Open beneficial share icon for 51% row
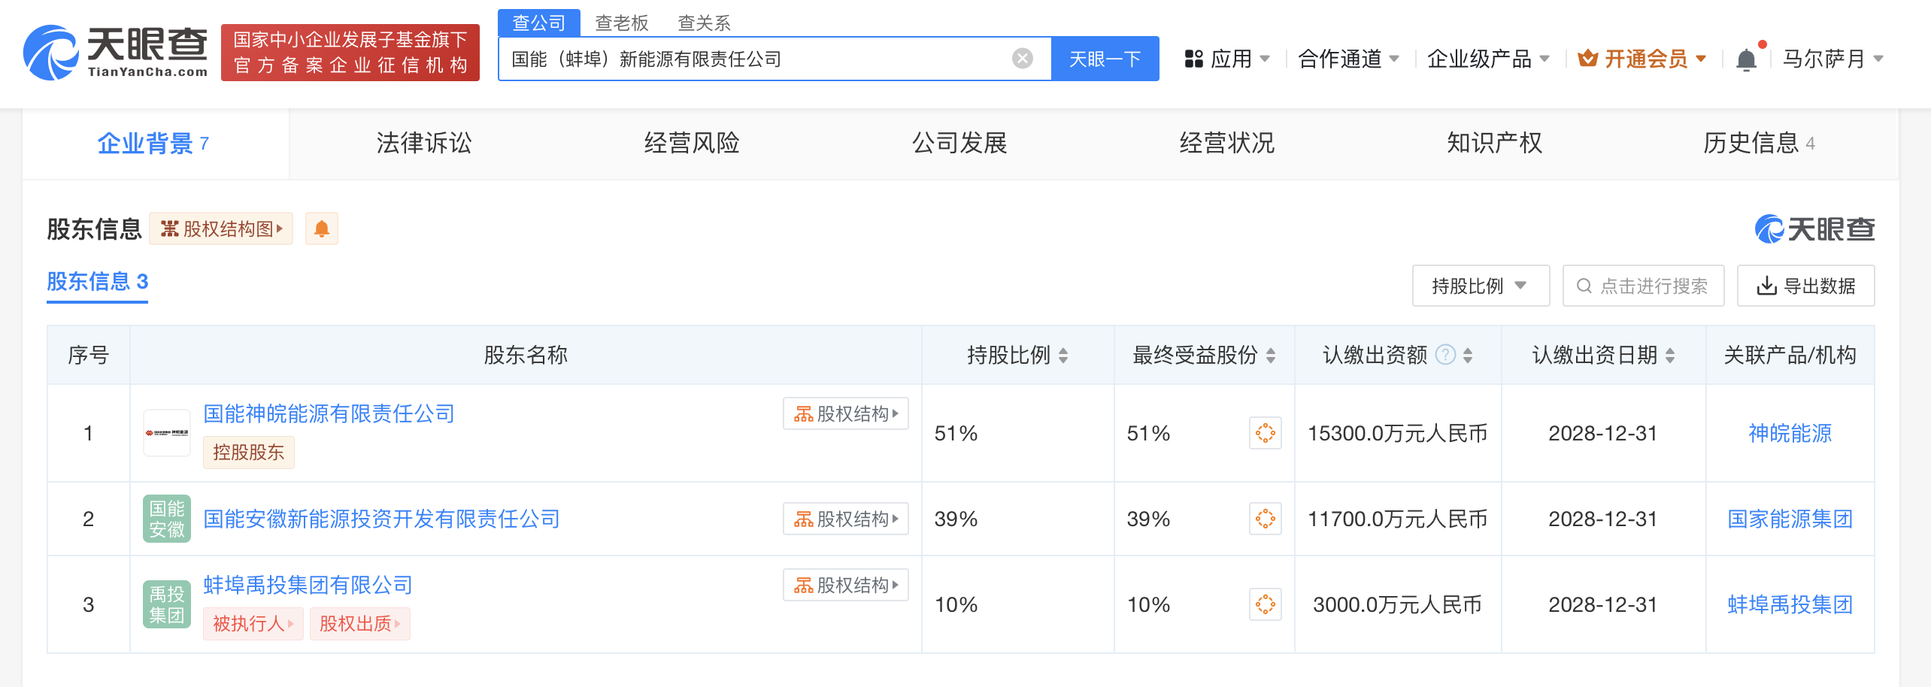 point(1265,433)
